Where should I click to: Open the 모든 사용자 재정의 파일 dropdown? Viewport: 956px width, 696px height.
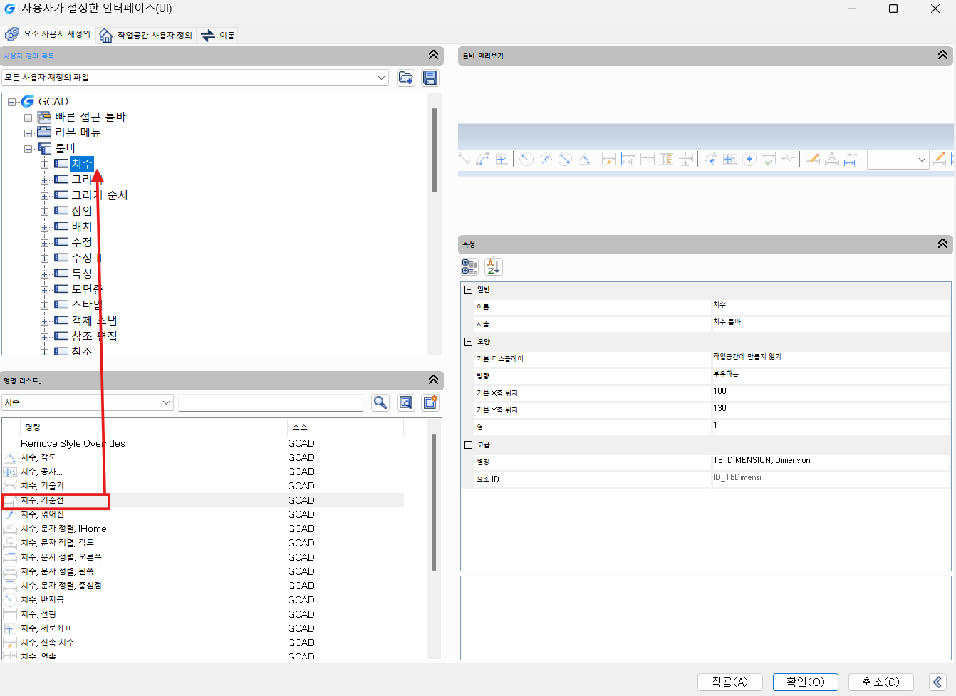click(381, 78)
